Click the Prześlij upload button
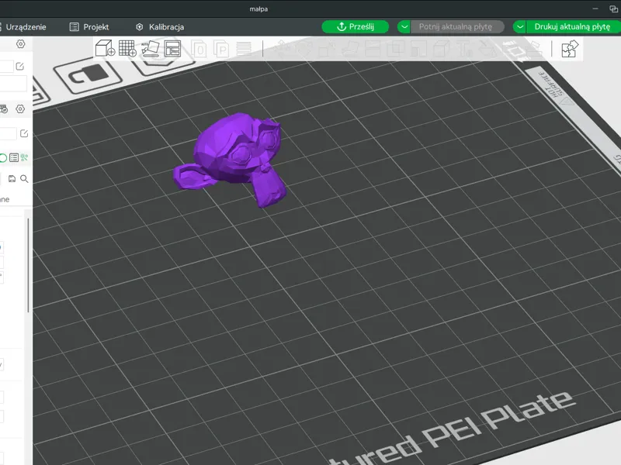This screenshot has height=465, width=621. tap(356, 27)
